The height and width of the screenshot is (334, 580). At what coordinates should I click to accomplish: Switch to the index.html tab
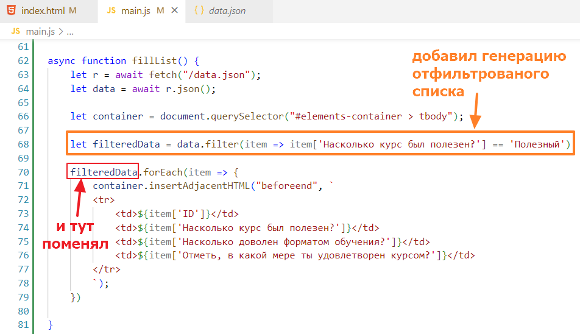(x=44, y=11)
